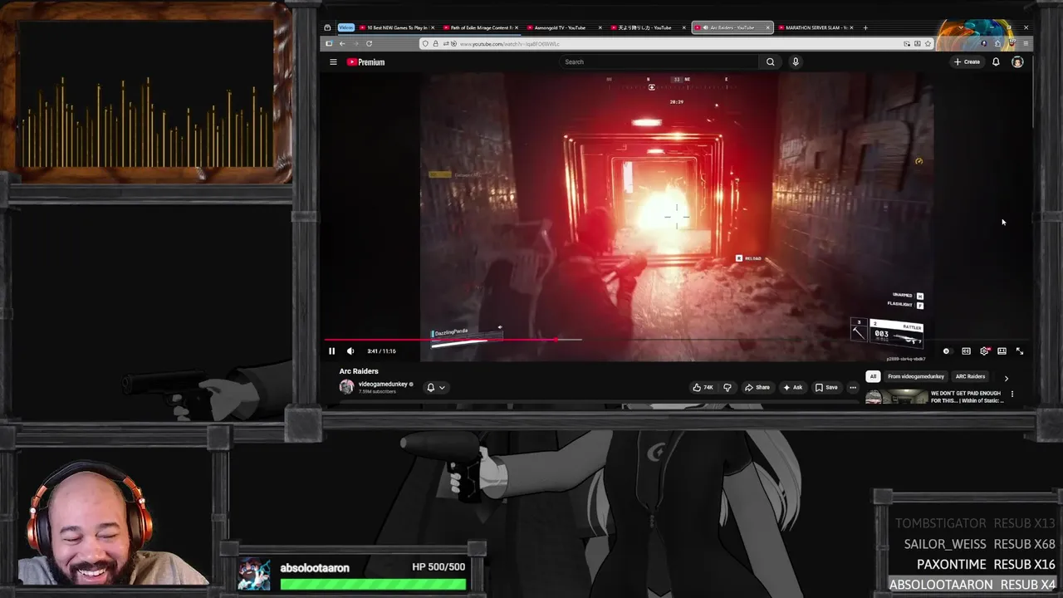Select the ARC Raiders filter chip
This screenshot has width=1063, height=598.
[970, 376]
